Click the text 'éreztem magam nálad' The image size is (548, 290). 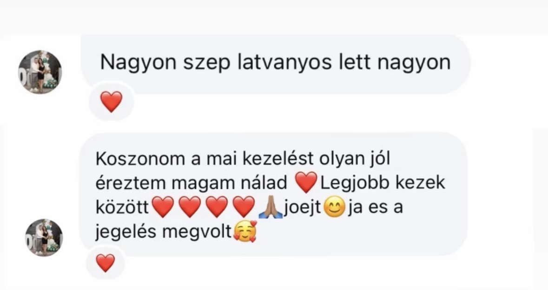tap(191, 183)
